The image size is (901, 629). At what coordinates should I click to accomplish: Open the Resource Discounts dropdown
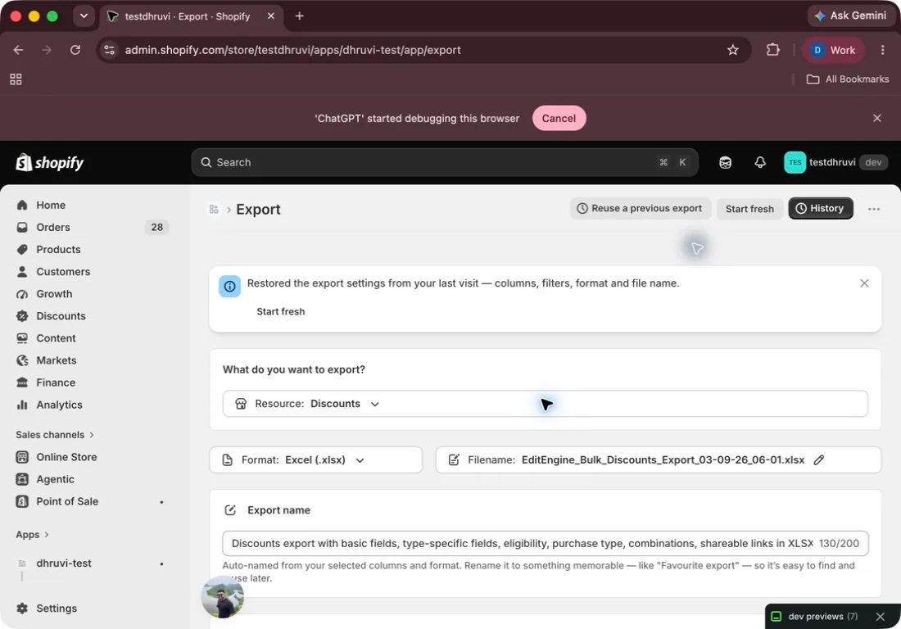pyautogui.click(x=545, y=404)
